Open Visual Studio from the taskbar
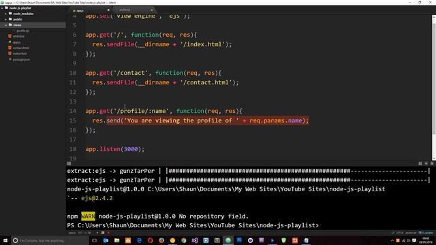436x245 pixels. [195, 240]
